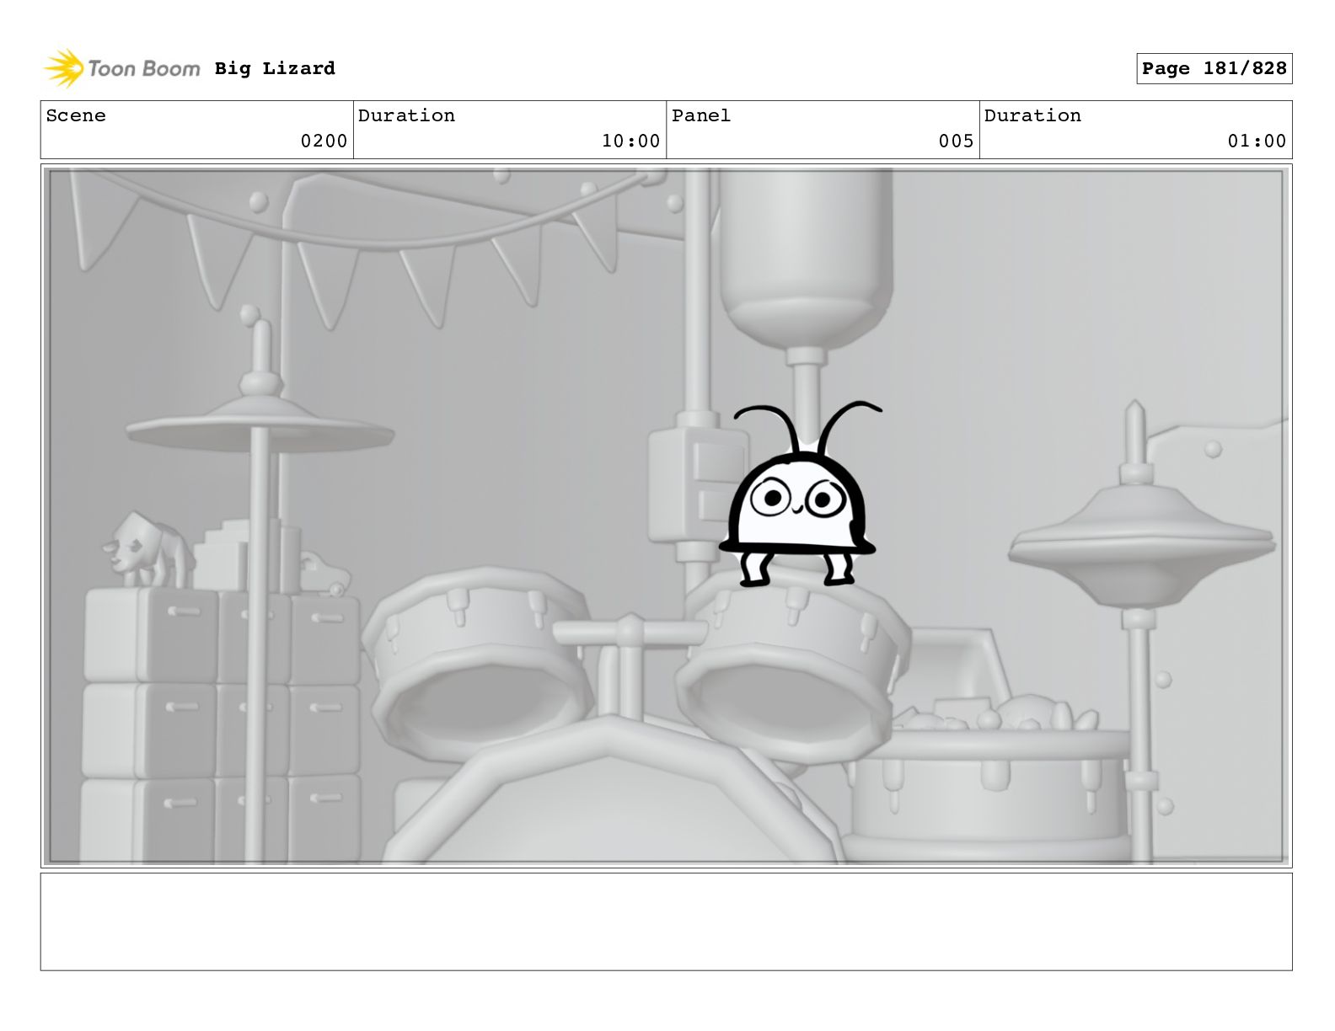Click the panel number '005'
The width and height of the screenshot is (1335, 1031).
click(x=956, y=141)
